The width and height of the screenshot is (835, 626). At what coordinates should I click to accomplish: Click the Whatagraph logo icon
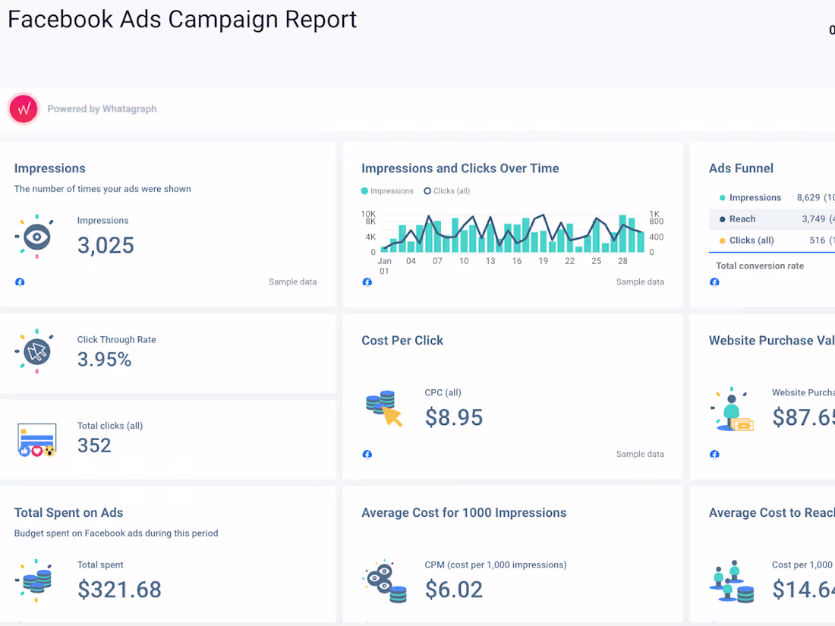pos(23,109)
